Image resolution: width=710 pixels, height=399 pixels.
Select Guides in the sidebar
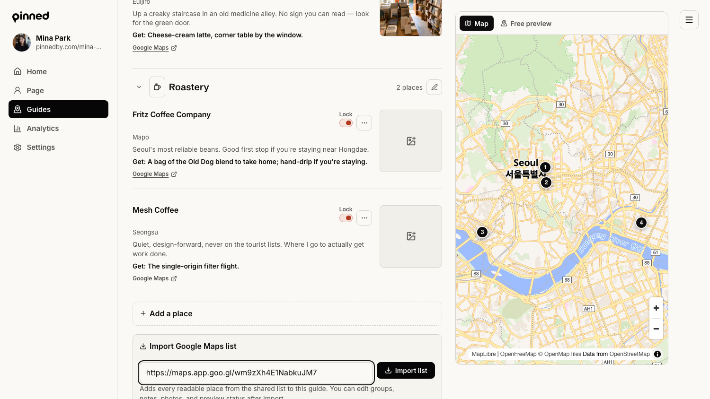click(x=58, y=109)
